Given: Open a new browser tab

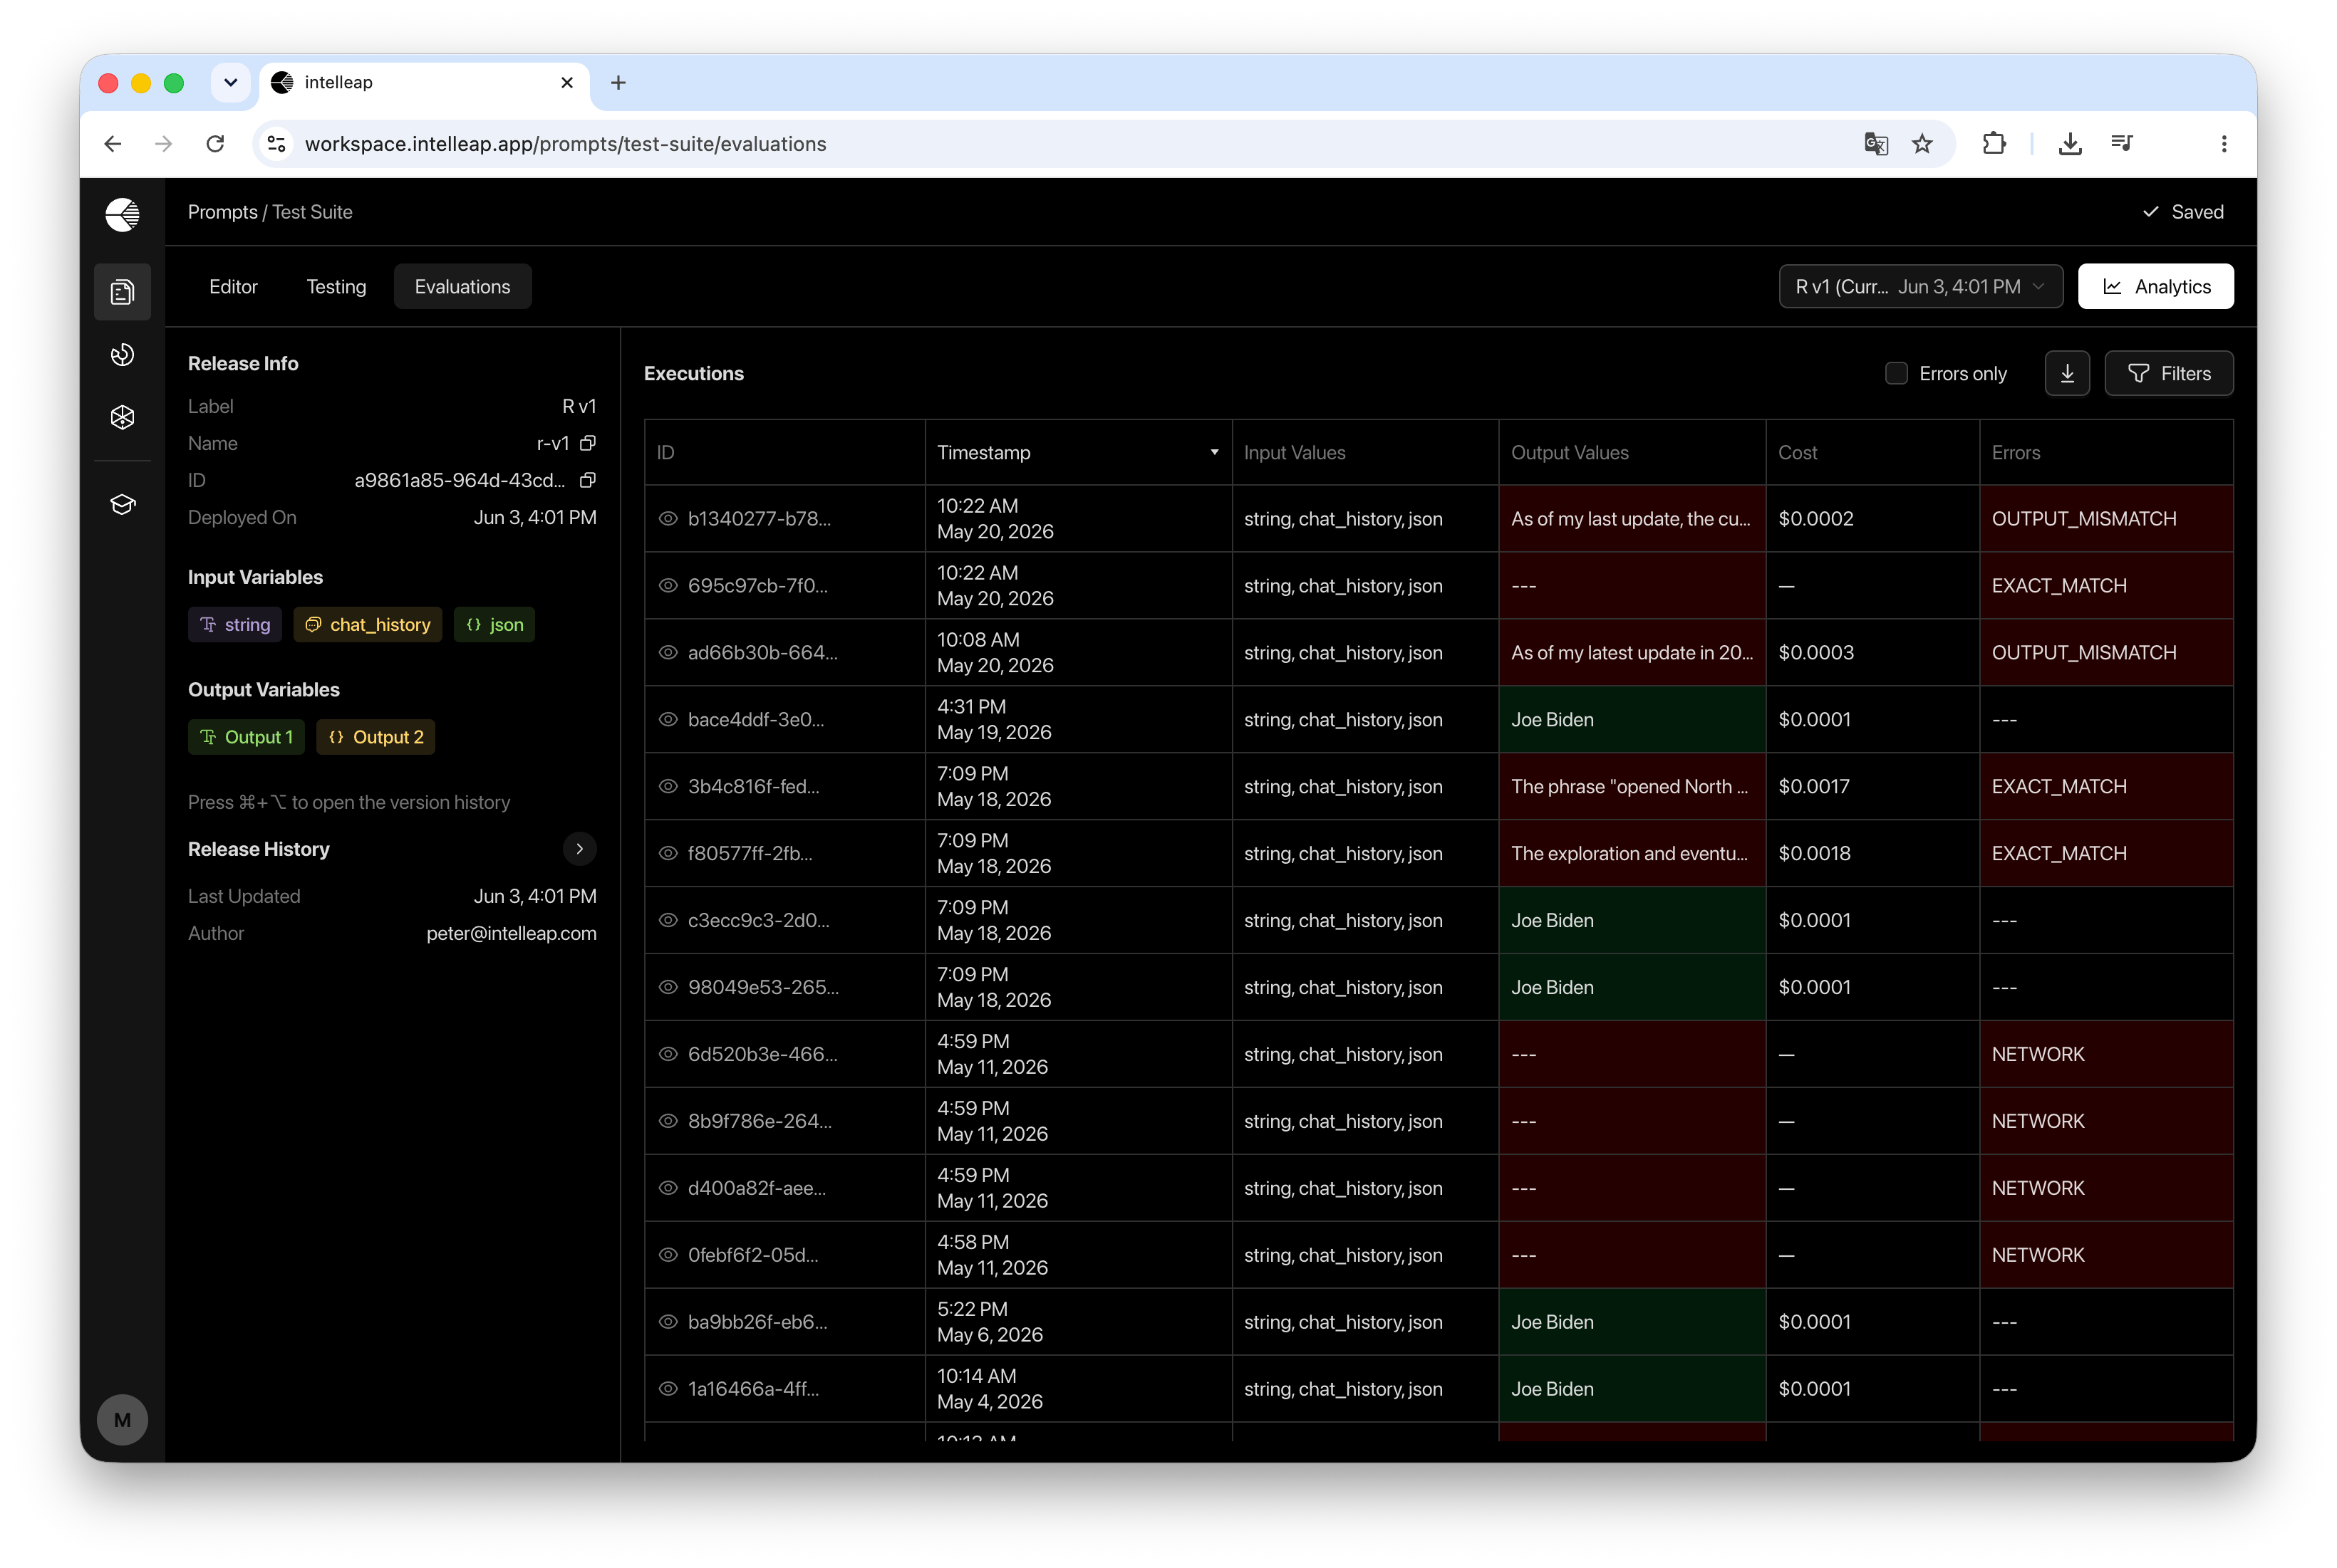Looking at the screenshot, I should click(618, 83).
